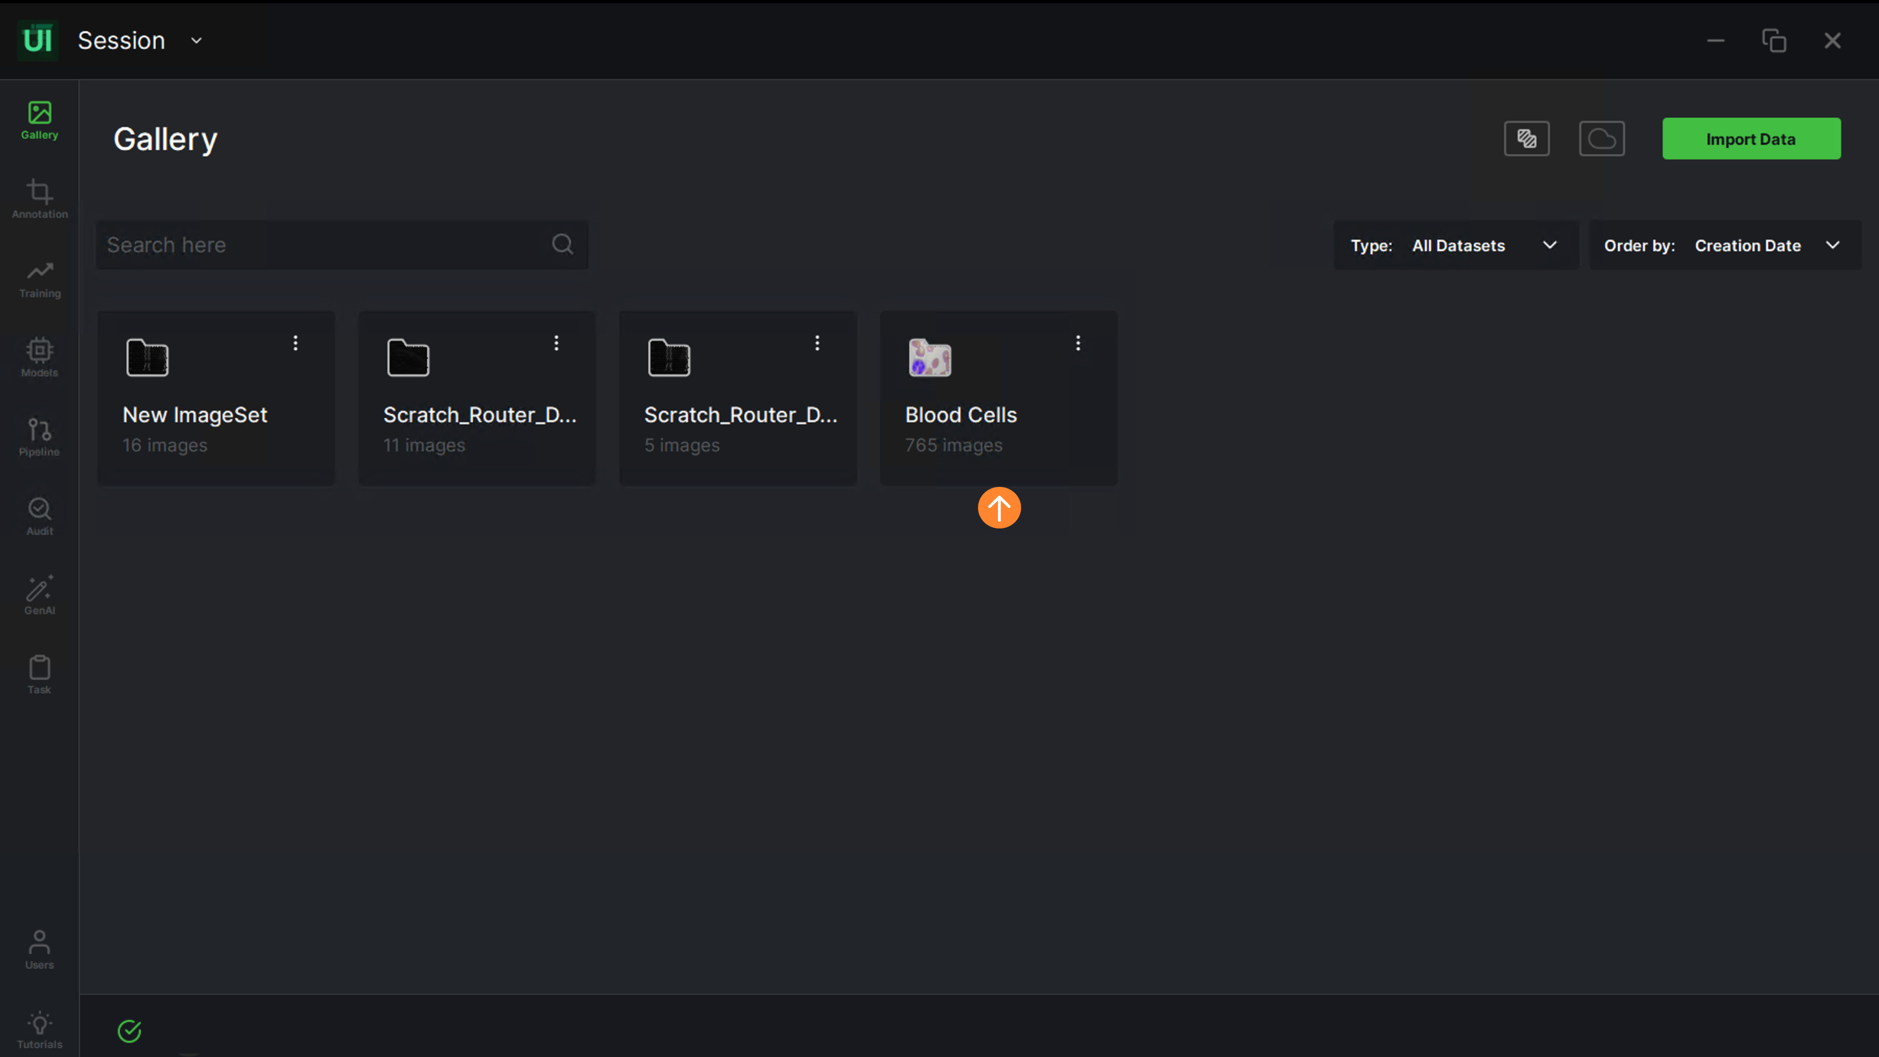1879x1057 pixels.
Task: Open the Task clipboard section
Action: click(x=39, y=674)
